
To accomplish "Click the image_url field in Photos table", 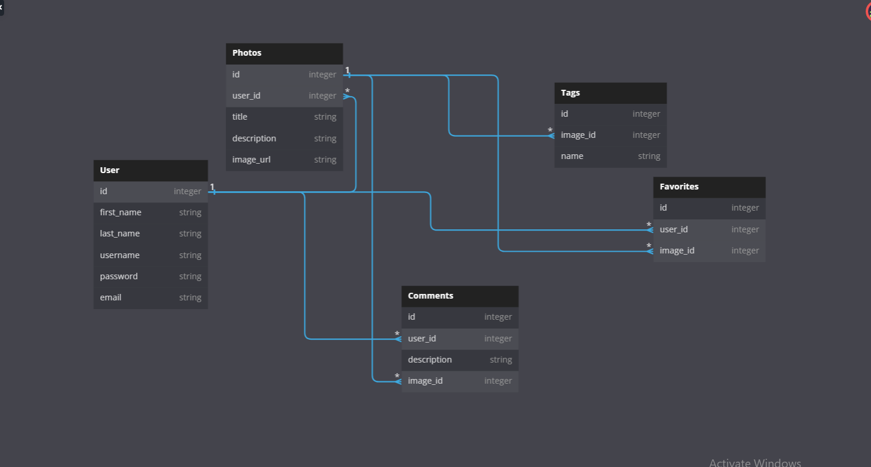I will [x=284, y=160].
